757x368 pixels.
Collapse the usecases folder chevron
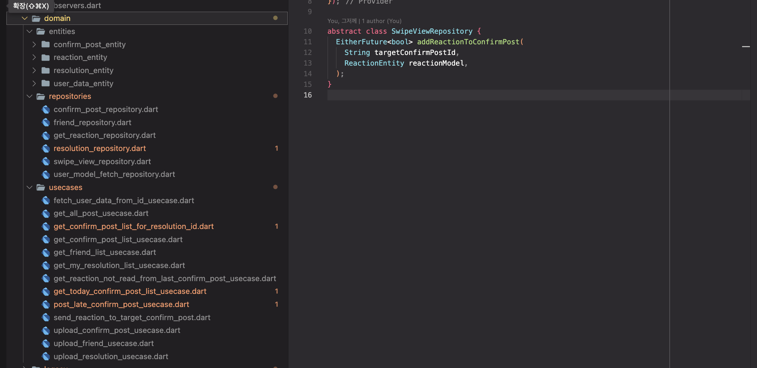[29, 187]
